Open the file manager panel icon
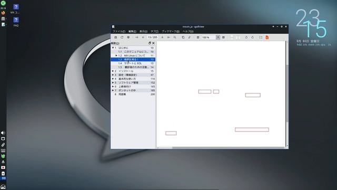337x190 pixels. (3, 19)
